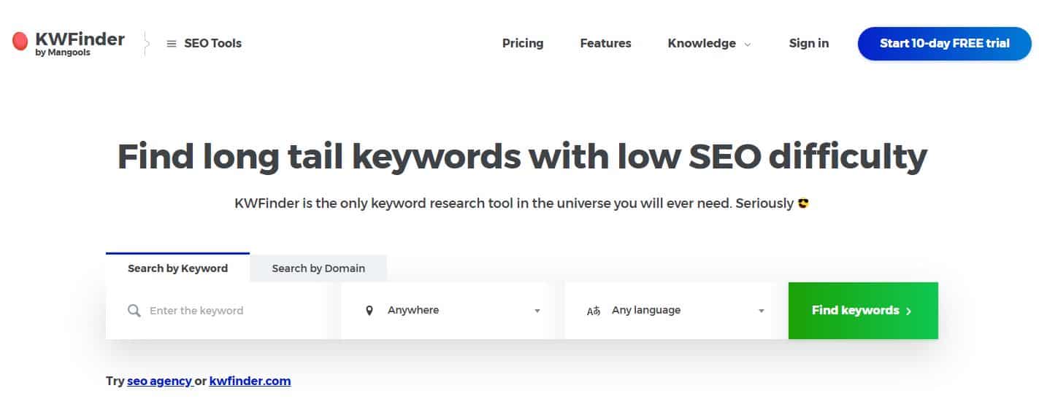Click the Sign in link
The image size is (1039, 407).
(x=808, y=43)
